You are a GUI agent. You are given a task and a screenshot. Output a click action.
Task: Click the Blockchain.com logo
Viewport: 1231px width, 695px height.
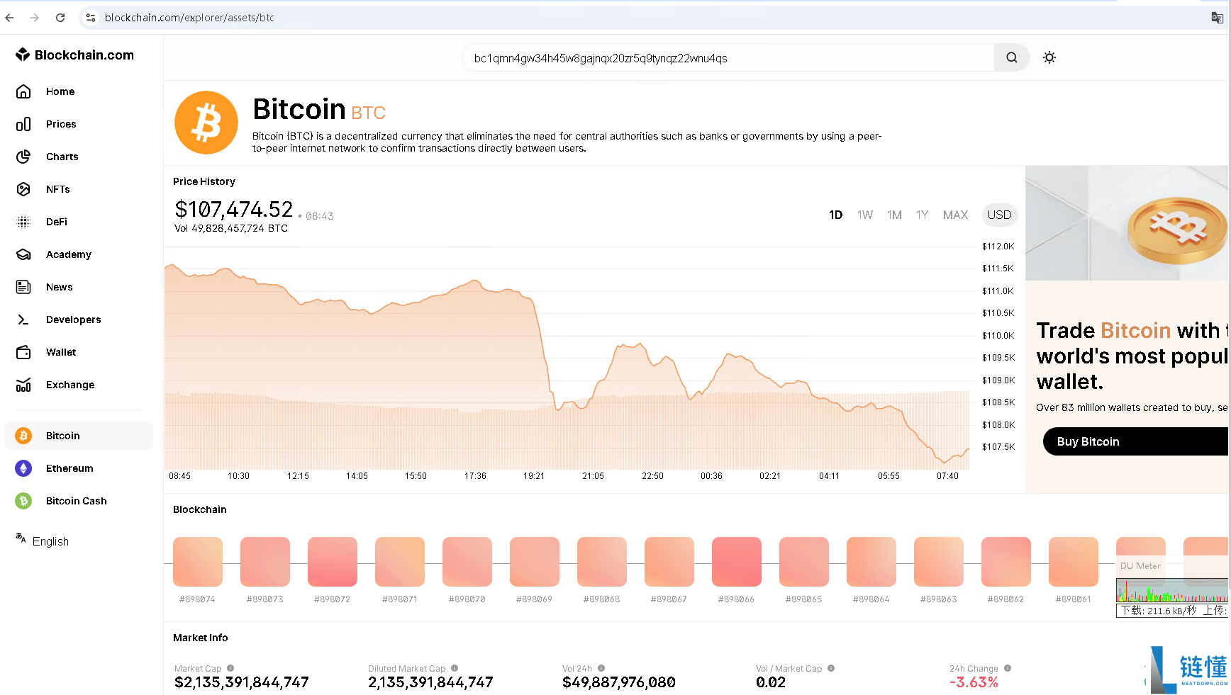(74, 55)
